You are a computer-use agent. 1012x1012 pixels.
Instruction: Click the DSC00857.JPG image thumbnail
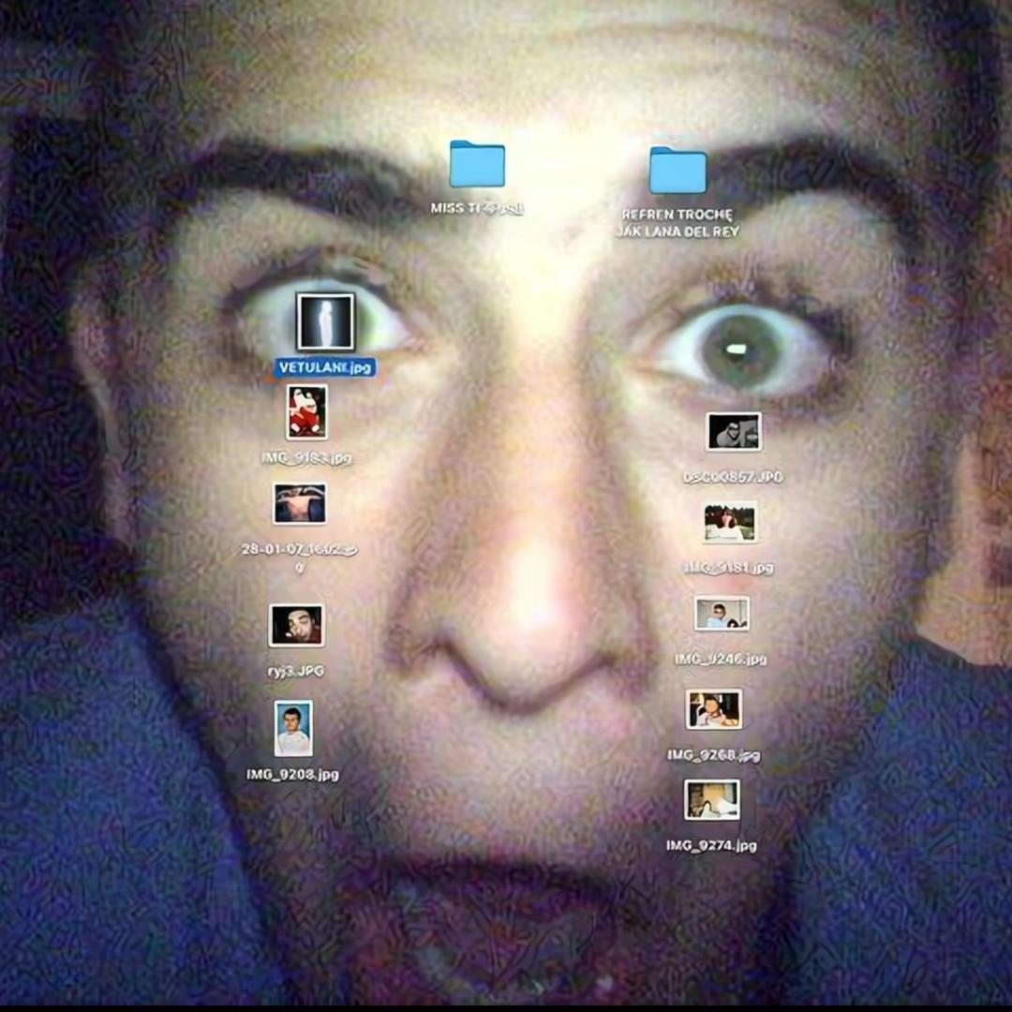733,432
